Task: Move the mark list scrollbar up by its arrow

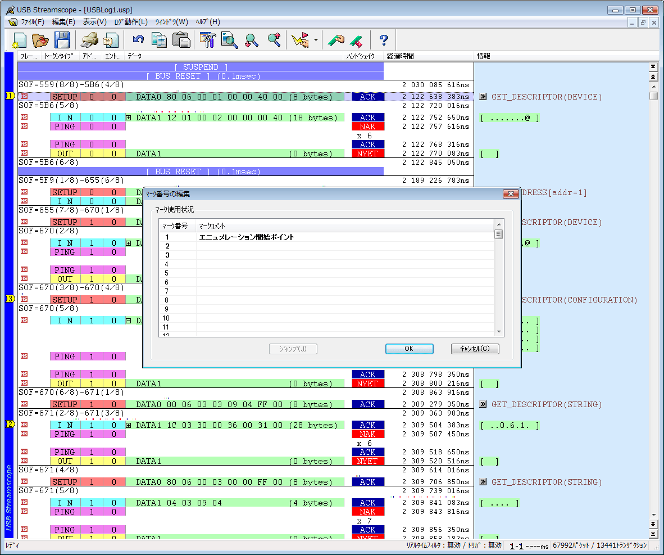Action: point(499,224)
